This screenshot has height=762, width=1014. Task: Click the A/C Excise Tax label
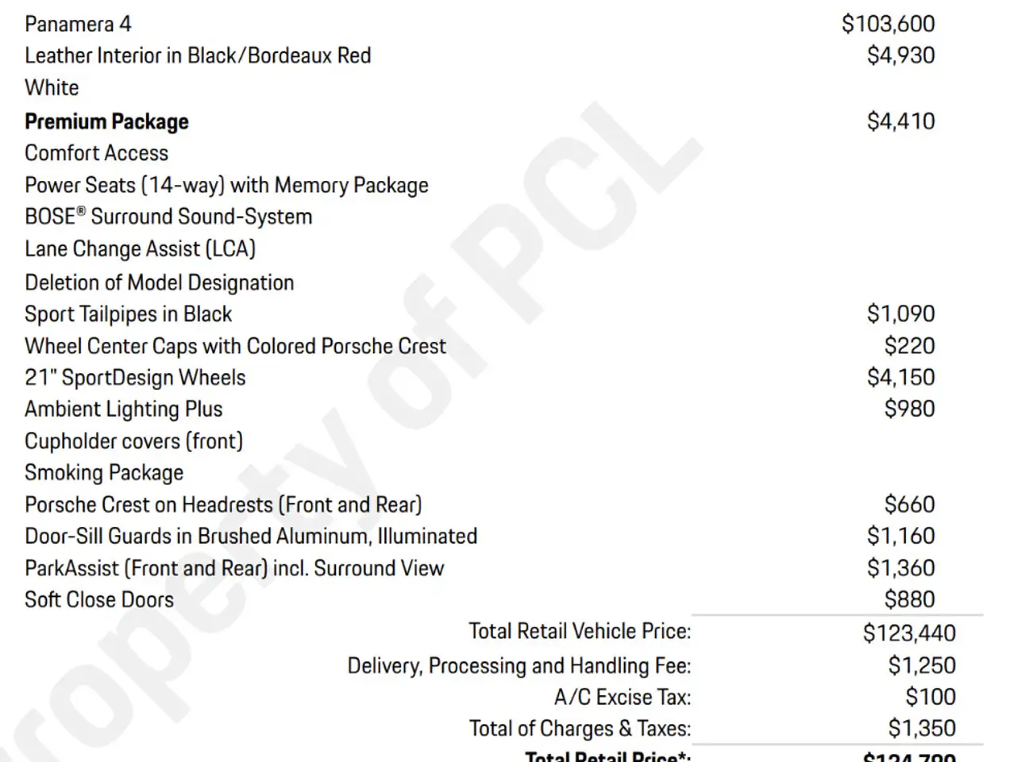623,697
